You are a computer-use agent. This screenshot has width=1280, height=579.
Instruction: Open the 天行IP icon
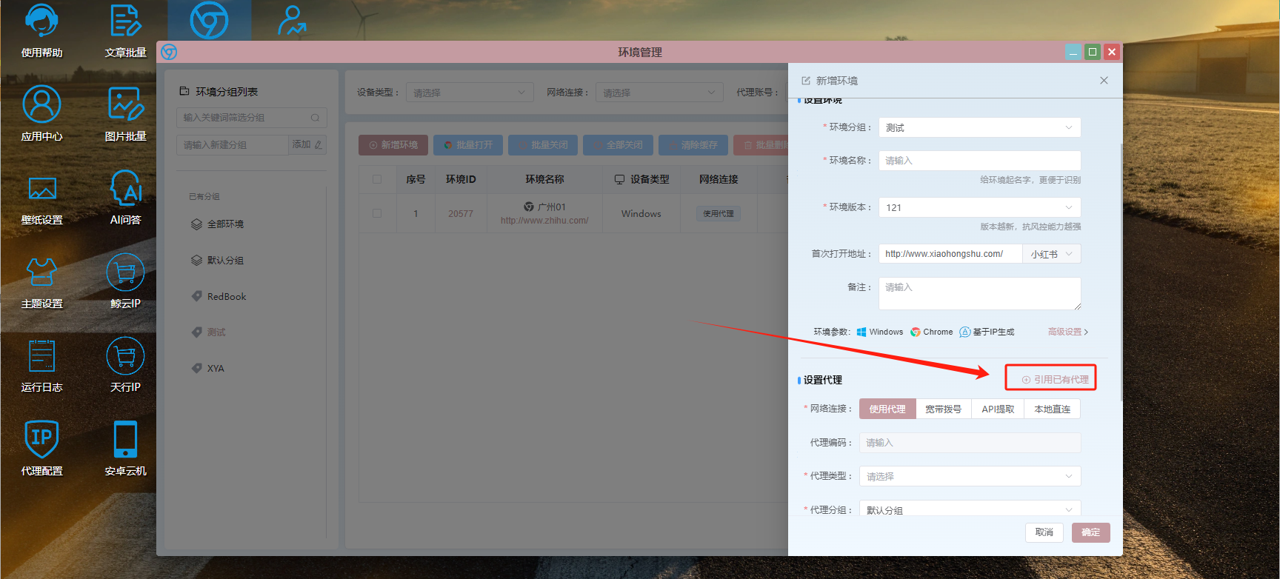click(125, 364)
